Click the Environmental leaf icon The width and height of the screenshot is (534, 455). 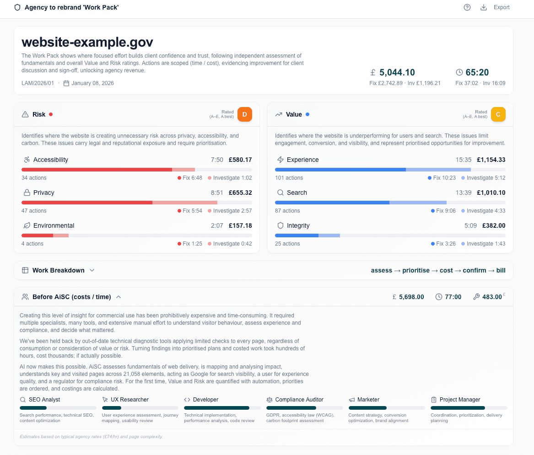[27, 225]
